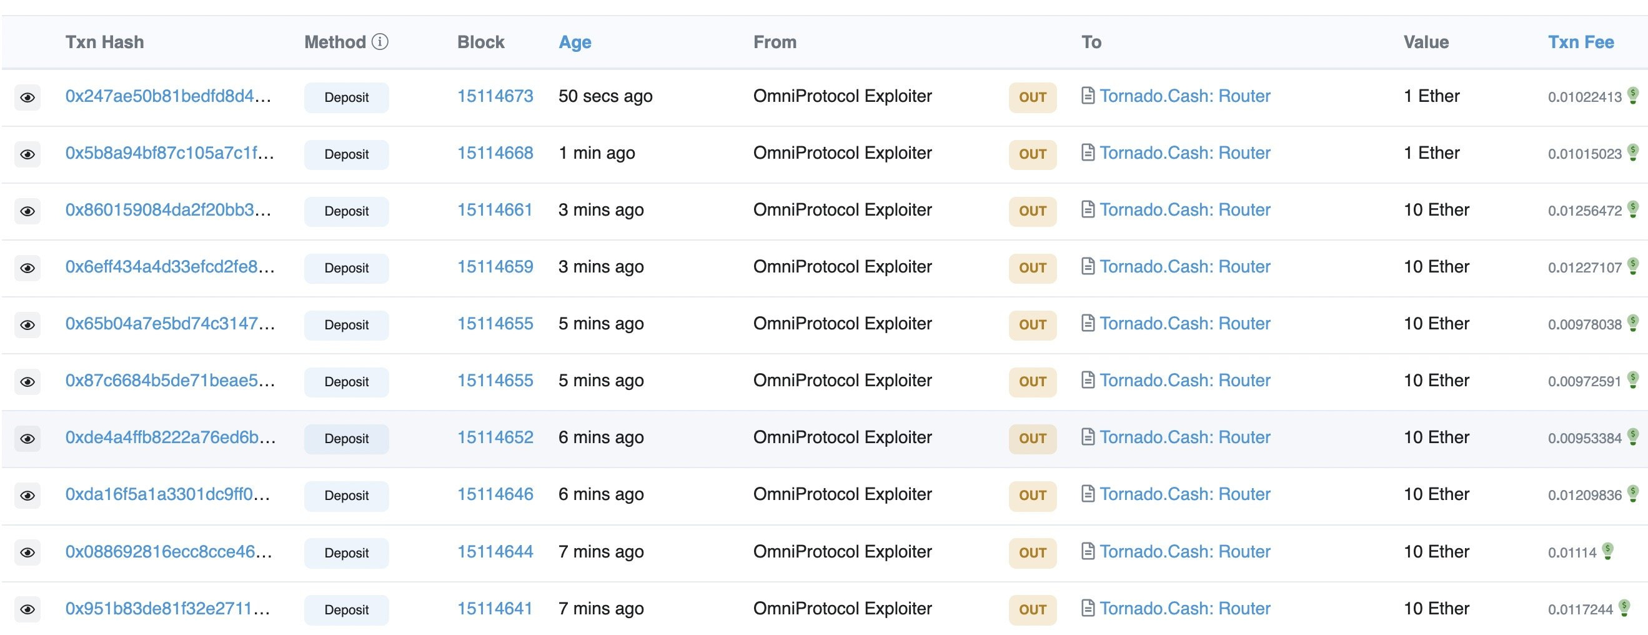This screenshot has height=635, width=1648.
Task: Switch Txn Fee column header display
Action: pyautogui.click(x=1581, y=42)
